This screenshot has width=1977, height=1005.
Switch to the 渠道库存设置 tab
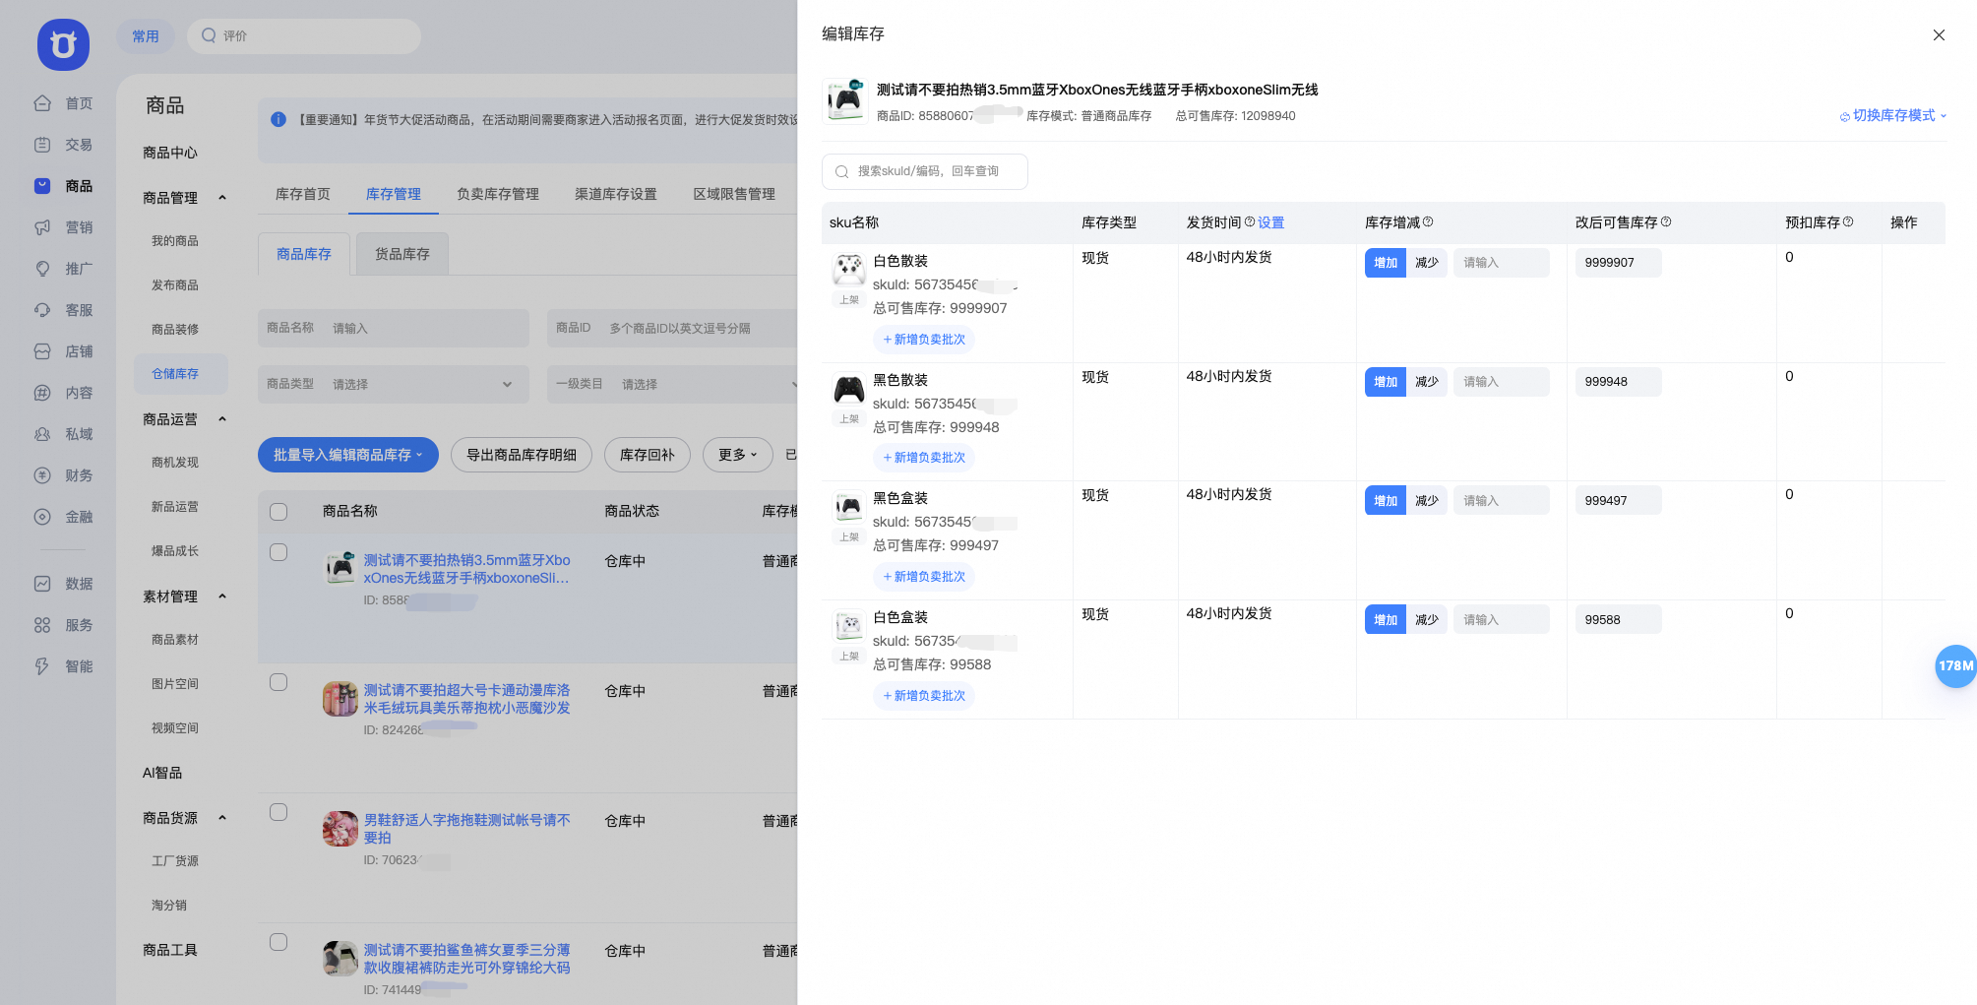(x=616, y=194)
